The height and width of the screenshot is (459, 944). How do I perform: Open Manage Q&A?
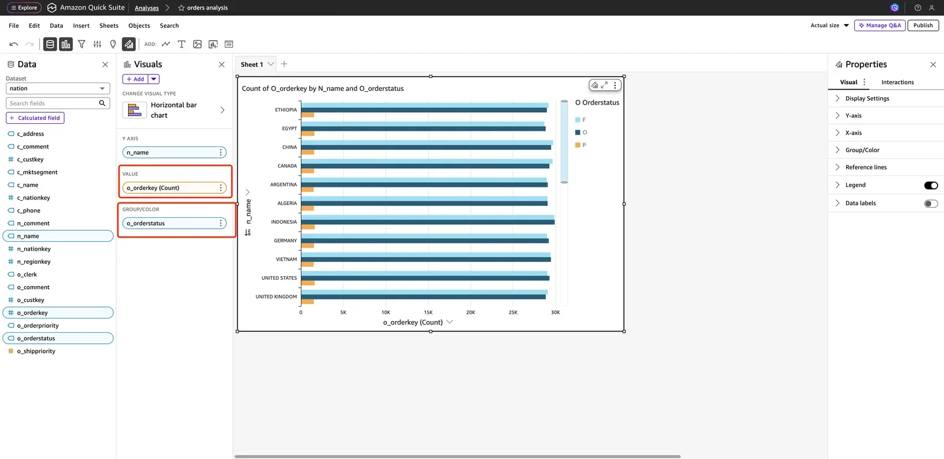coord(880,25)
